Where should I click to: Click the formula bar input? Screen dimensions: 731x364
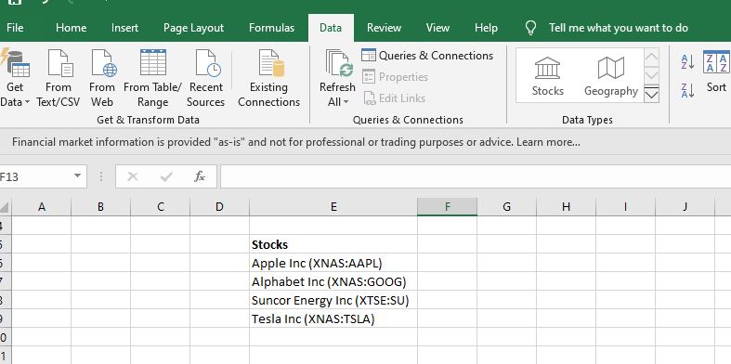point(476,176)
